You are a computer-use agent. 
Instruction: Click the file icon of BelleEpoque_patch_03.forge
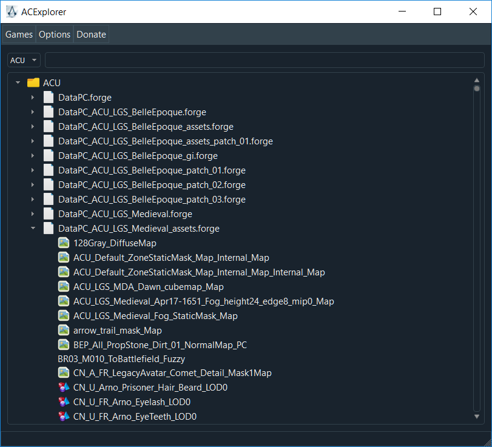pyautogui.click(x=49, y=199)
